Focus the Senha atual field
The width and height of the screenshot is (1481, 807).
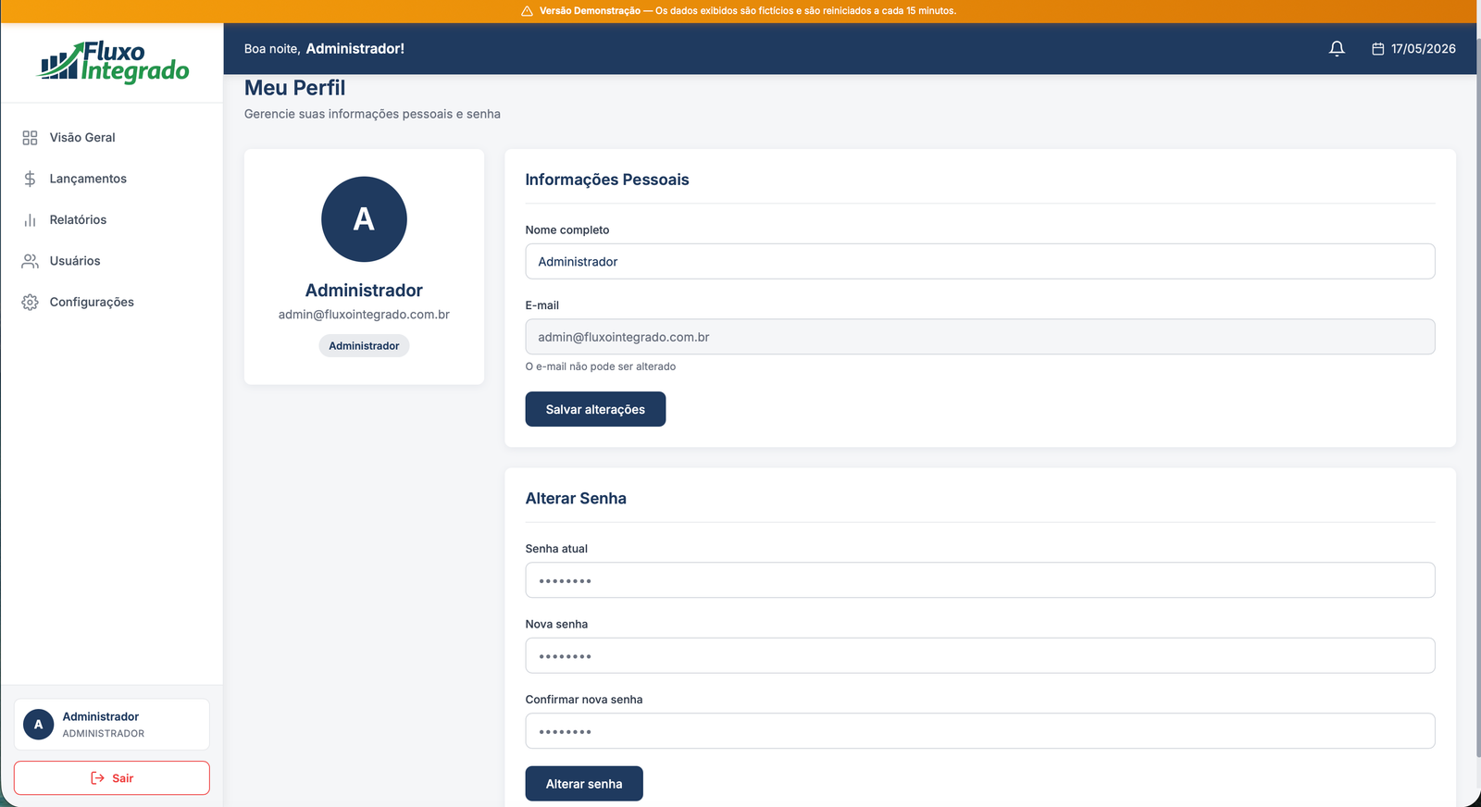click(x=980, y=580)
